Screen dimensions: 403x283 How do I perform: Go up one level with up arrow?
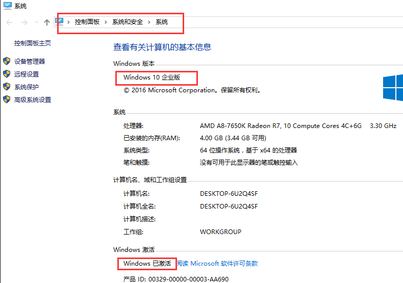[x=47, y=22]
